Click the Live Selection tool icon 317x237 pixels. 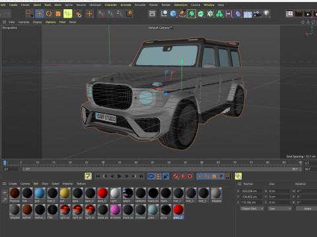(x=29, y=13)
